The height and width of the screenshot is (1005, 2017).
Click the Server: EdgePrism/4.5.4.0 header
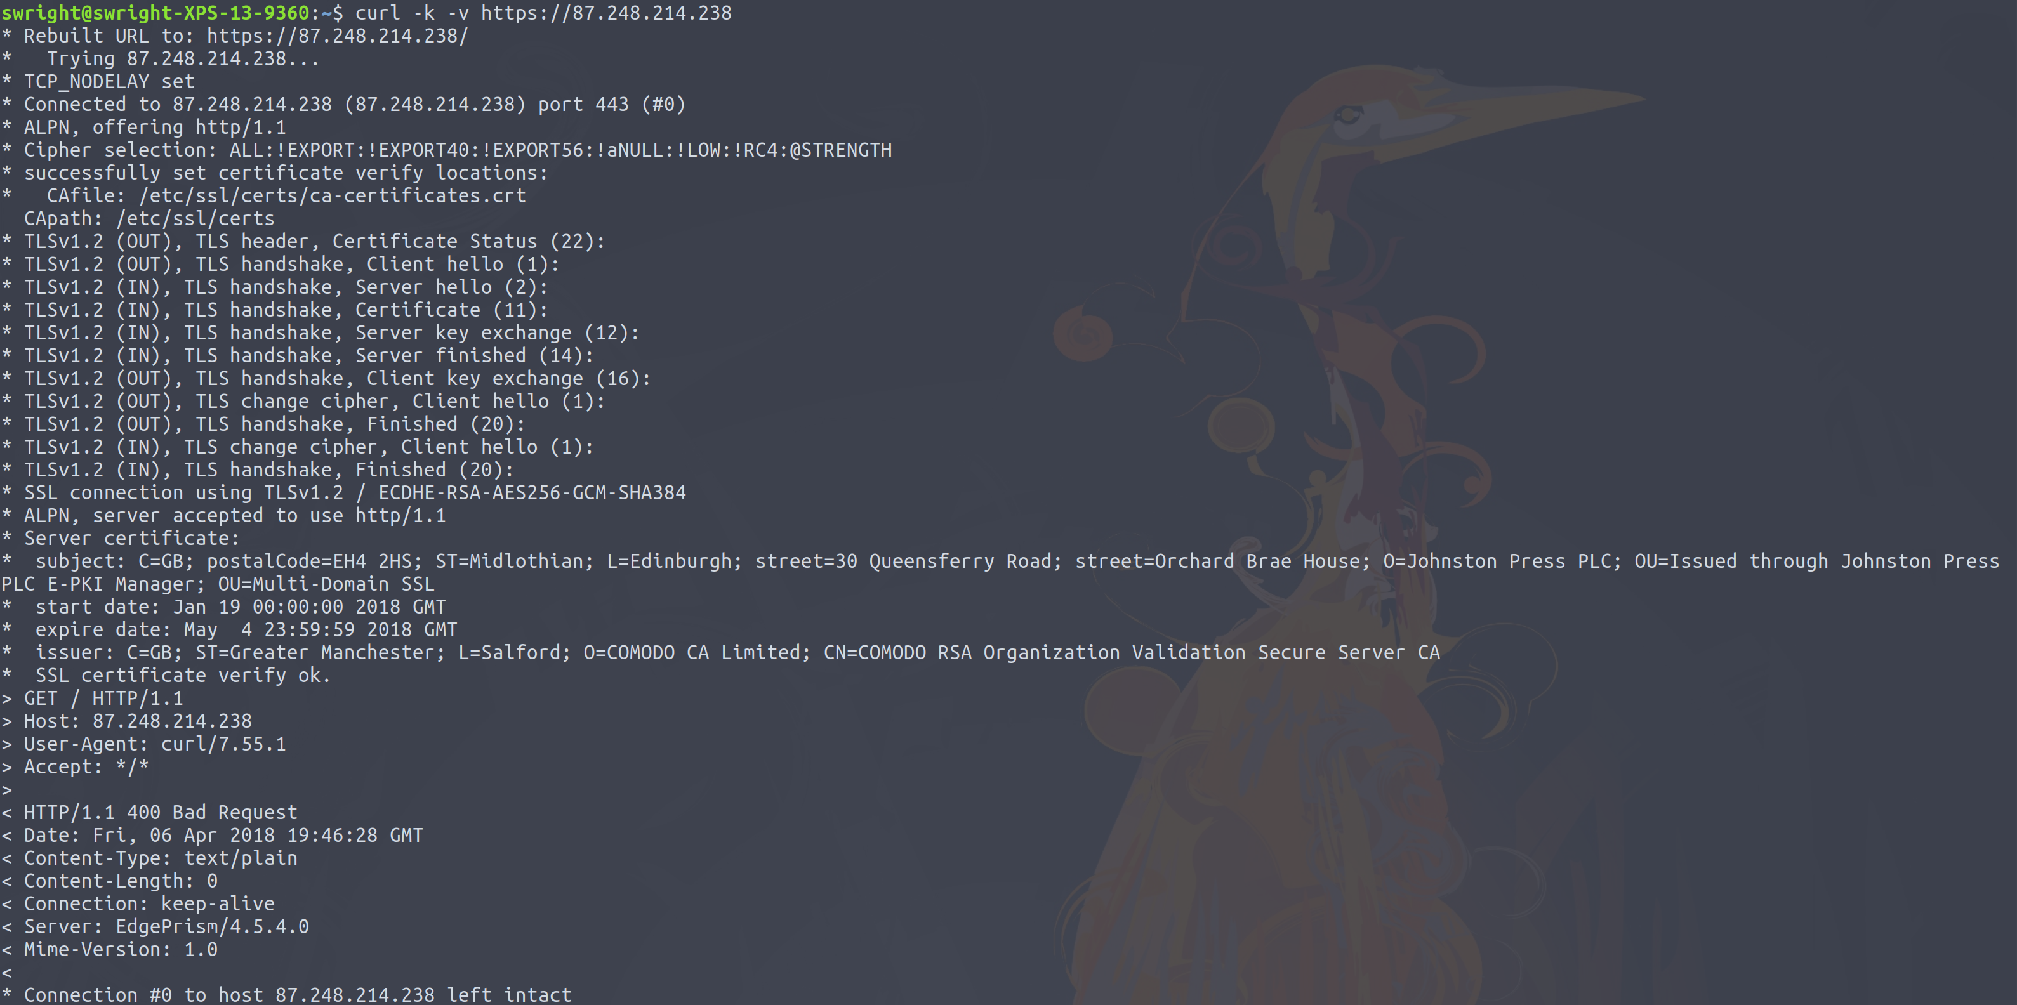point(154,926)
